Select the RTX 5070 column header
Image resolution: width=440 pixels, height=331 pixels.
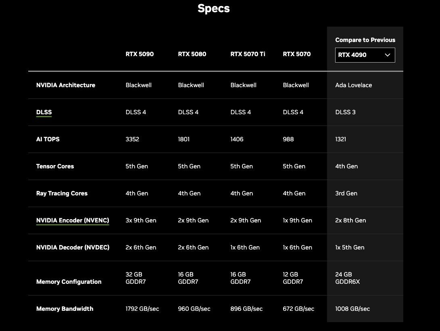click(x=296, y=54)
